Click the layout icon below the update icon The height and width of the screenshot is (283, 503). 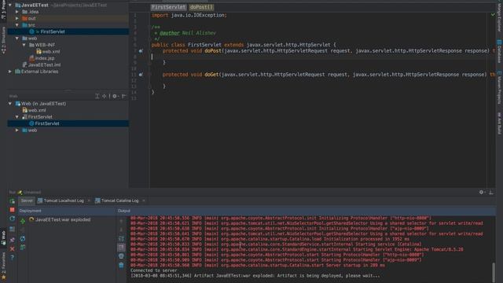pos(13,229)
